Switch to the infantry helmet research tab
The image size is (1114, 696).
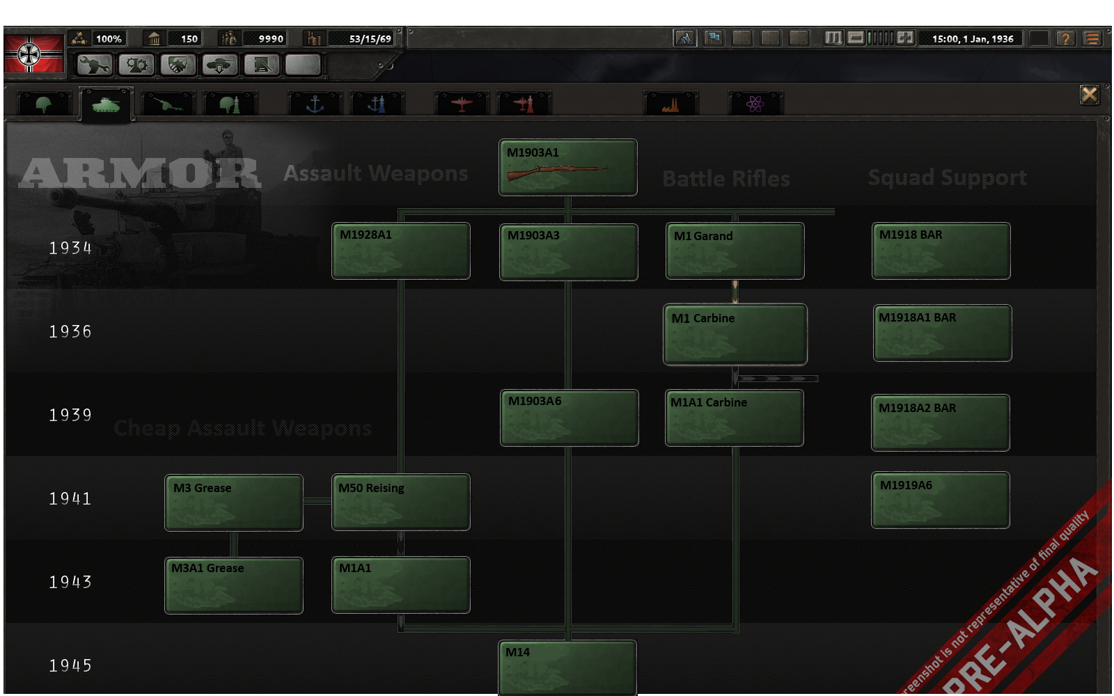[44, 104]
